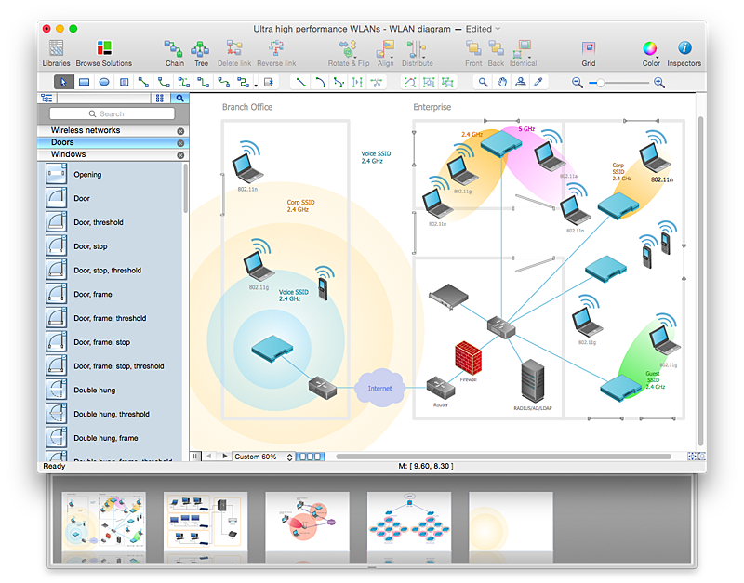This screenshot has height=583, width=744.
Task: Click the pause button at bottom-left
Action: 194,457
